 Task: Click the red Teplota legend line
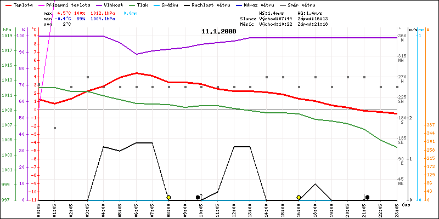pyautogui.click(x=7, y=4)
